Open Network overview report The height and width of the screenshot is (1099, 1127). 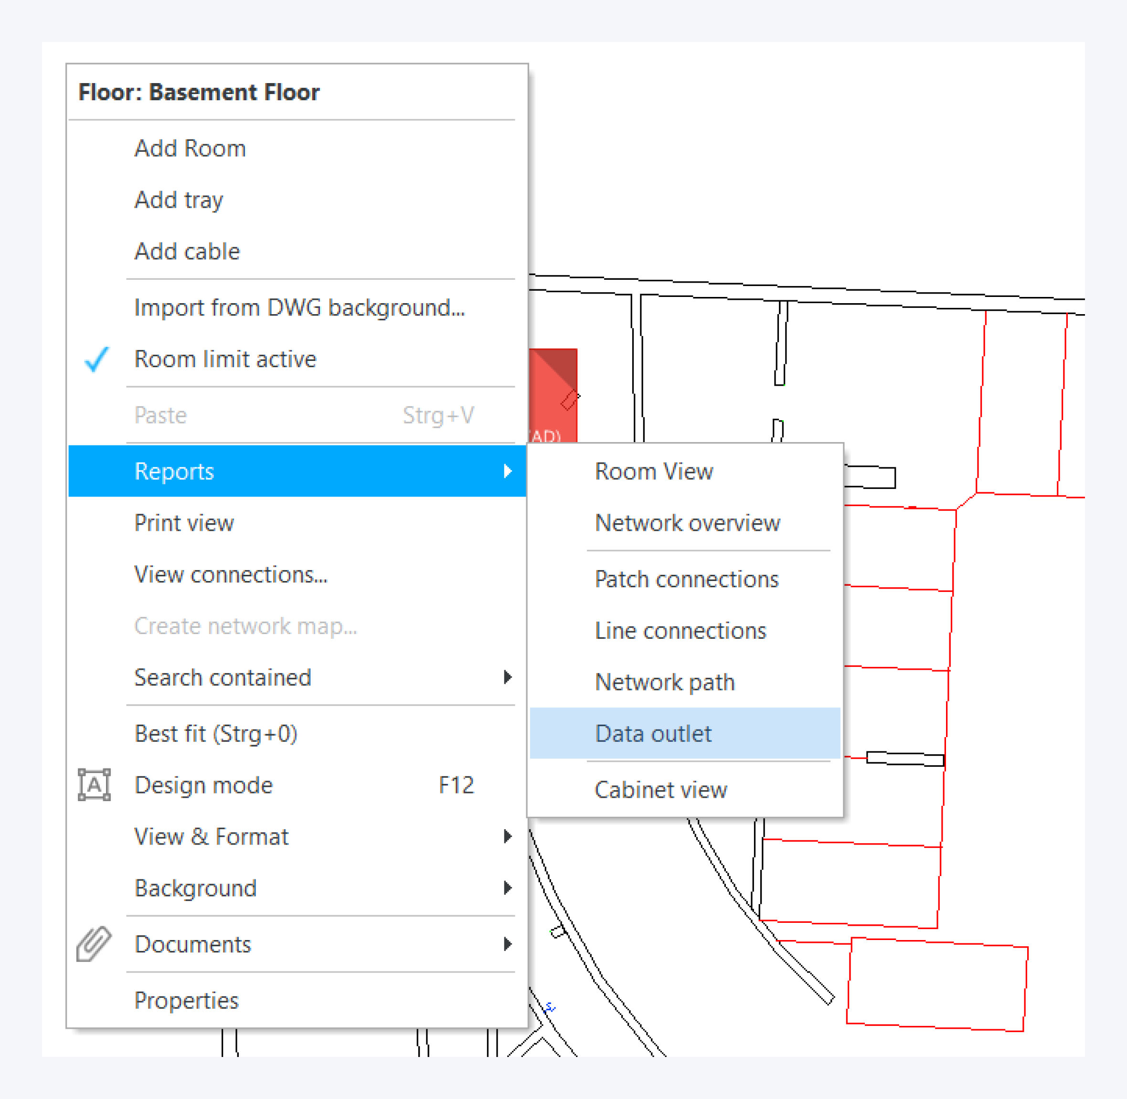pos(687,522)
